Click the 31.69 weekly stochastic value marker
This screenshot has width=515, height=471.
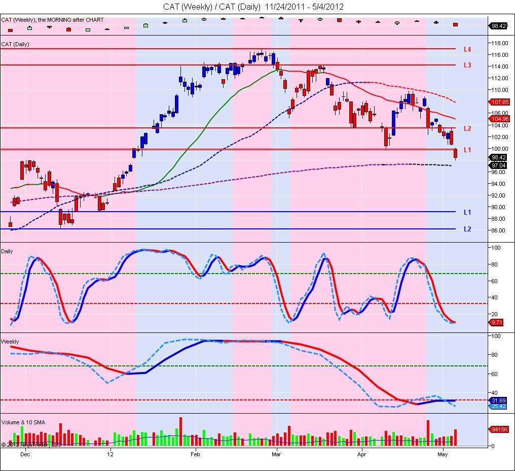point(499,400)
